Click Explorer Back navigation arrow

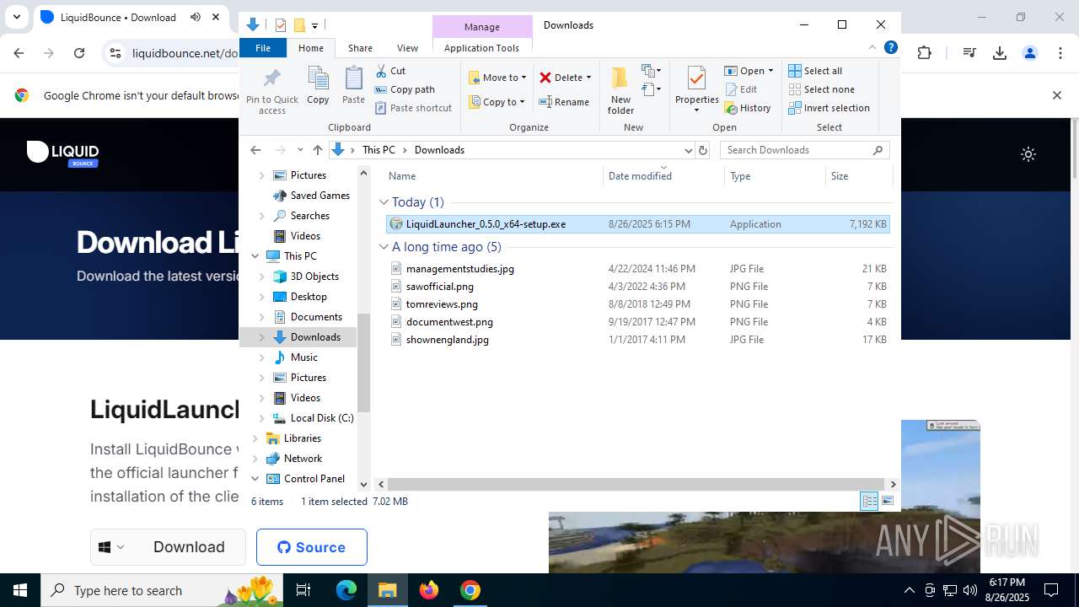click(255, 150)
